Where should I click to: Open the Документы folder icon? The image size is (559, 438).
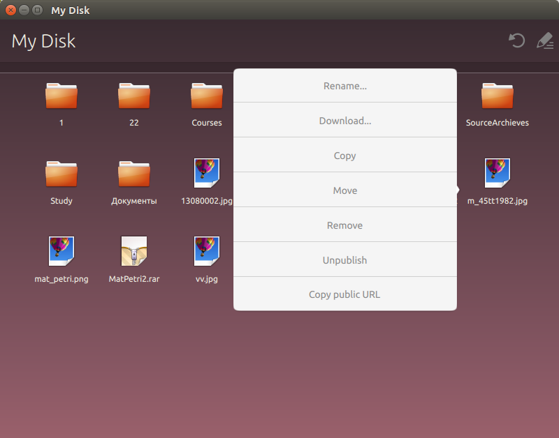tap(134, 174)
